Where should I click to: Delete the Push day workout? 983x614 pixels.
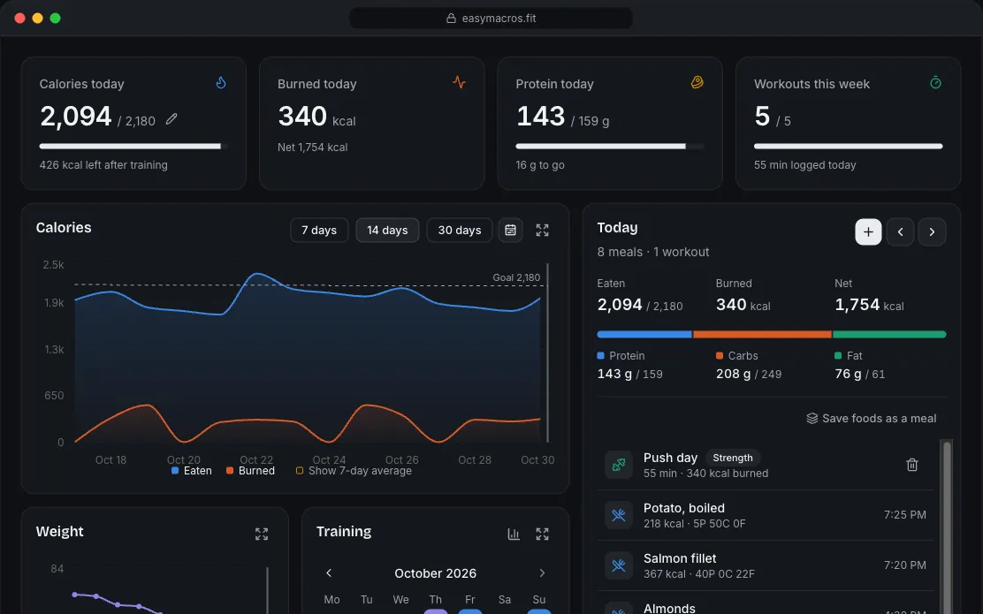pos(912,465)
